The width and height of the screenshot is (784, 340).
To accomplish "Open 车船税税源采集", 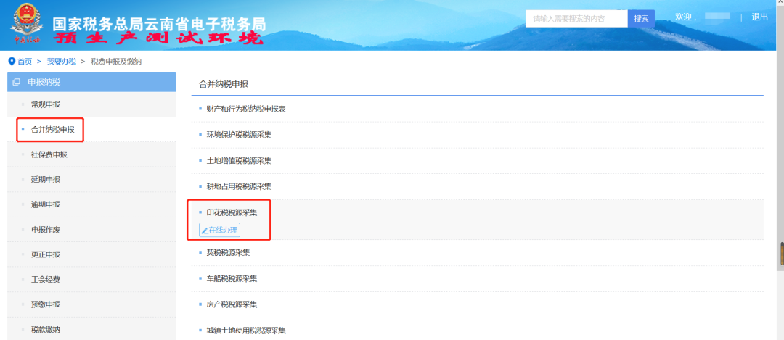I will click(232, 278).
